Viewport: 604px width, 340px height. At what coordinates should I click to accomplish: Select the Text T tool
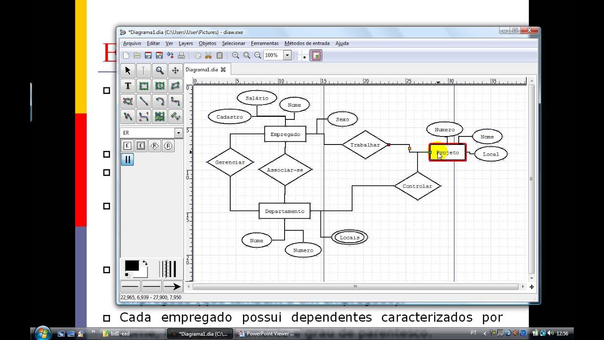coord(127,86)
